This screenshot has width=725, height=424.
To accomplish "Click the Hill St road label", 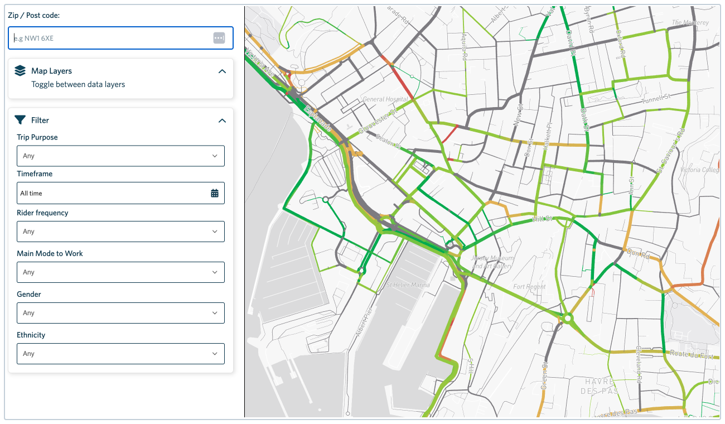I will pyautogui.click(x=542, y=219).
